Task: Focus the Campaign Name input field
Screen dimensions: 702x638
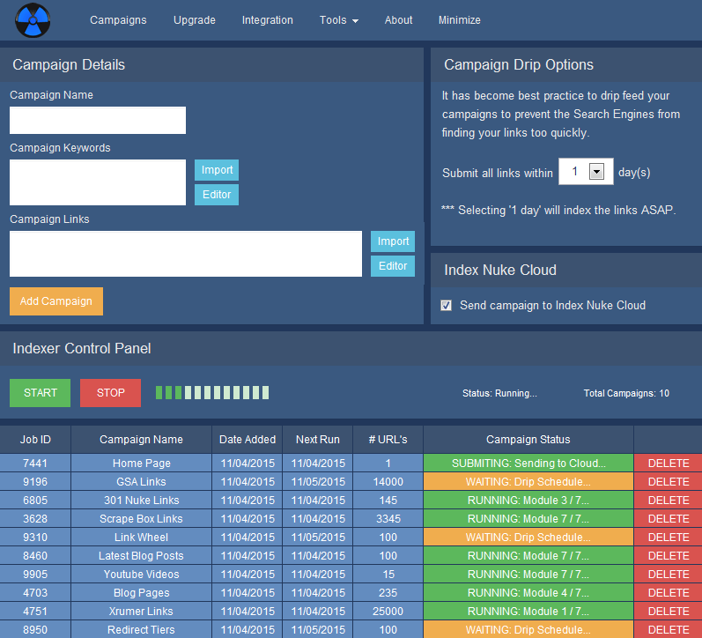Action: [98, 120]
